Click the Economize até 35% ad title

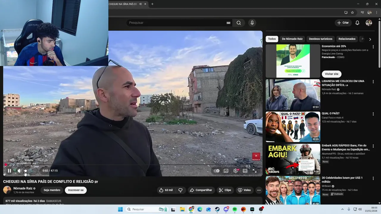tap(334, 46)
